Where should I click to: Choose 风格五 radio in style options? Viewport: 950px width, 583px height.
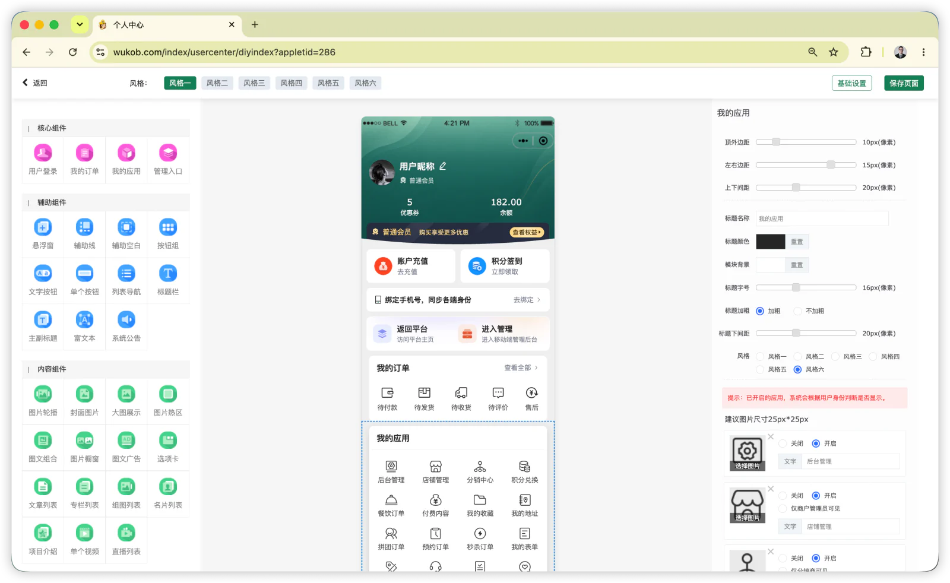pos(760,369)
